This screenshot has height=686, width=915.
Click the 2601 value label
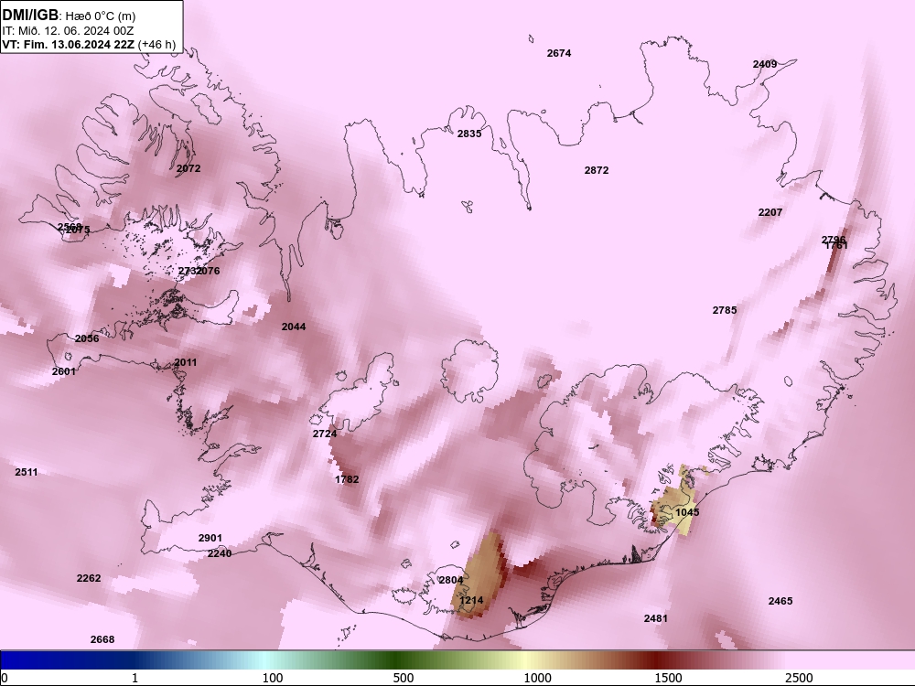(64, 371)
